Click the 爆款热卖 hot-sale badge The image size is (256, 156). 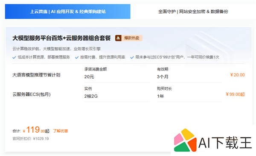129,38
